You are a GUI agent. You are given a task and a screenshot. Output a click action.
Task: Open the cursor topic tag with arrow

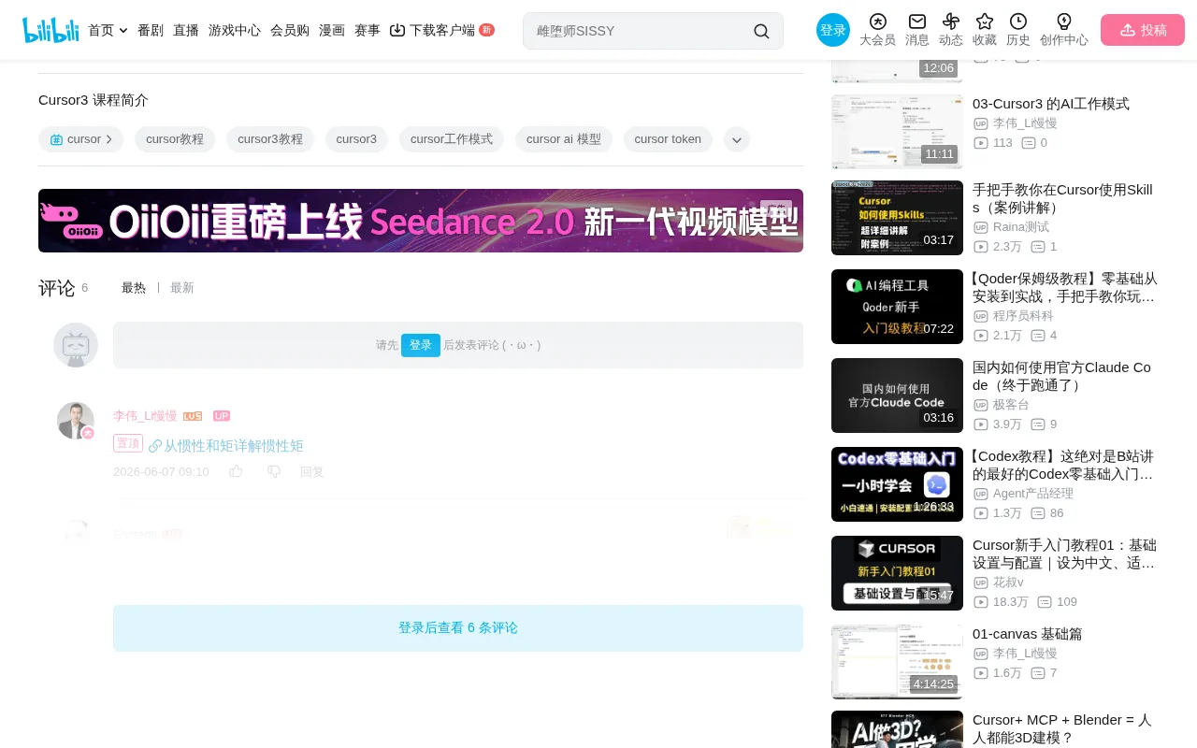point(80,139)
